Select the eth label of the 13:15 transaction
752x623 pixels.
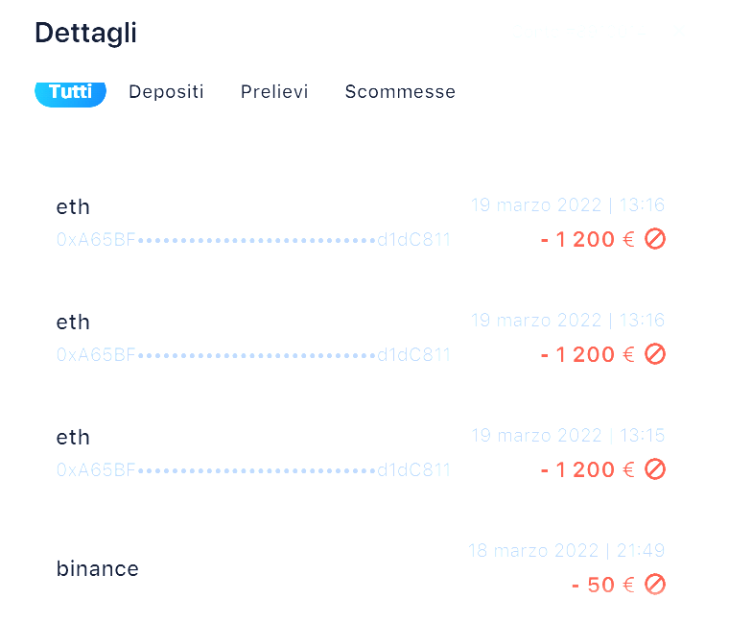pos(73,438)
